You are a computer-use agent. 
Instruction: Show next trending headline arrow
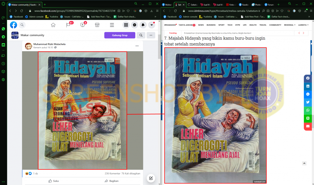303,33
